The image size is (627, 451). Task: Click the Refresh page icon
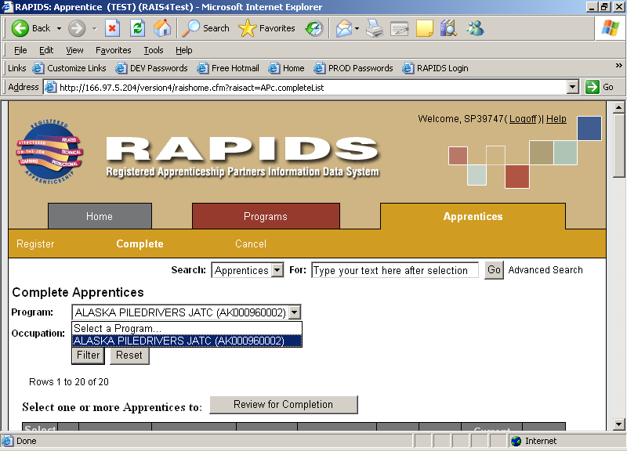137,28
